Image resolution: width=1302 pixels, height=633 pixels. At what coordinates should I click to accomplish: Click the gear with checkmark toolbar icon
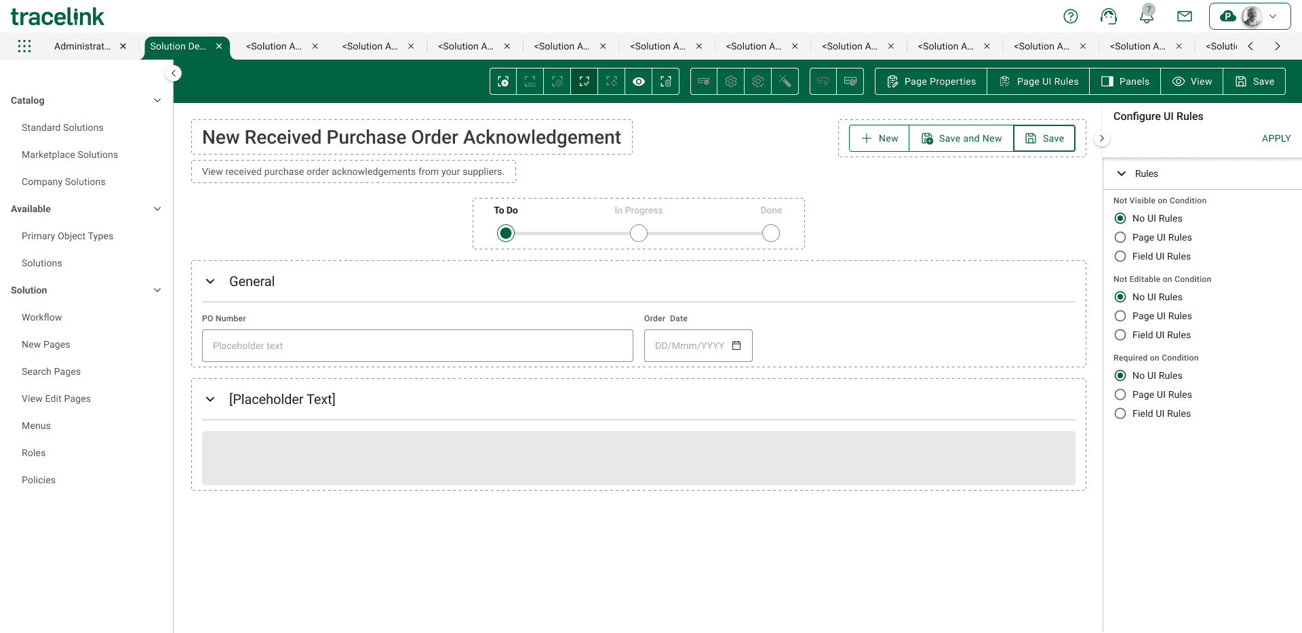[758, 81]
